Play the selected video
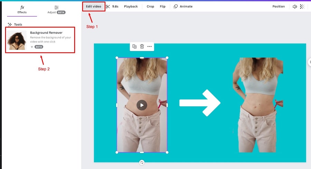The image size is (311, 169). coord(142,105)
